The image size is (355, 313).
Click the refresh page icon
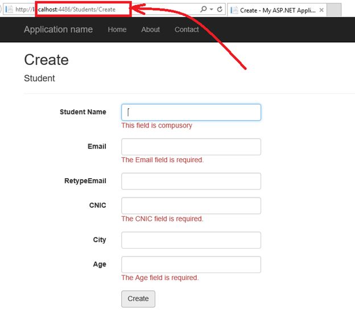click(220, 9)
